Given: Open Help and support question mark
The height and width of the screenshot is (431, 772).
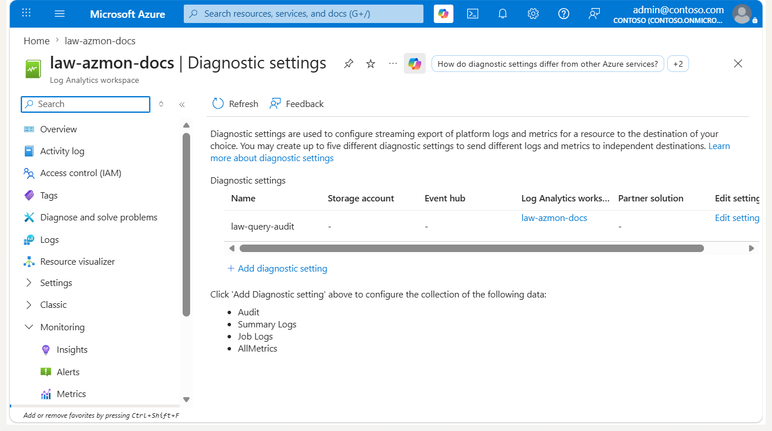Looking at the screenshot, I should (x=564, y=14).
